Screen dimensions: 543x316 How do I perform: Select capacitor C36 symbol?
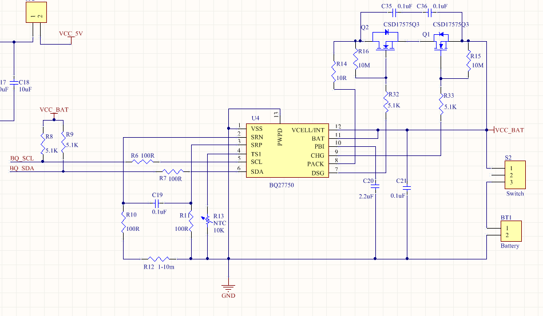click(x=430, y=13)
